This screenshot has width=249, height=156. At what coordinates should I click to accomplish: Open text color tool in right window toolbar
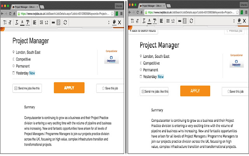pos(149,21)
